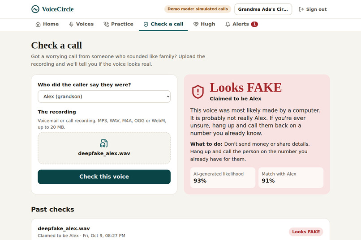
Task: Click the deepfake_alex.wav upload drop zone
Action: coord(104,148)
